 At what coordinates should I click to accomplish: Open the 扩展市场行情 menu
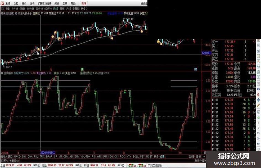(x=44, y=3)
